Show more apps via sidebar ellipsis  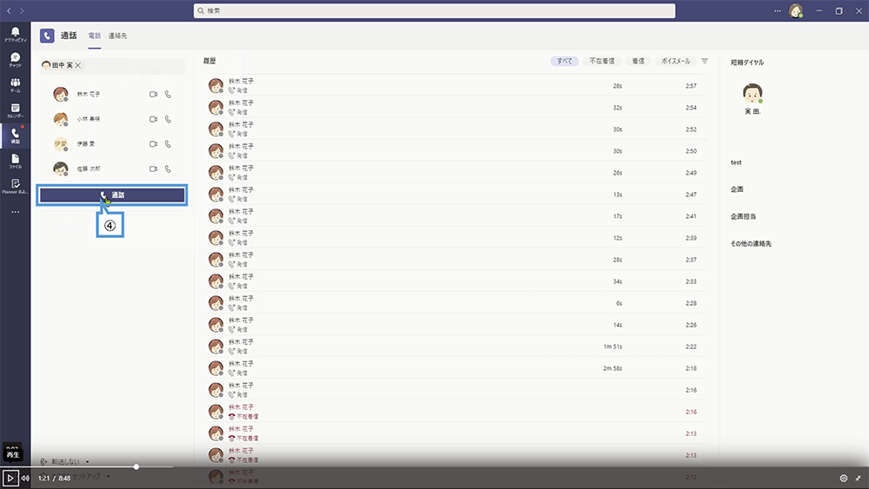[15, 212]
